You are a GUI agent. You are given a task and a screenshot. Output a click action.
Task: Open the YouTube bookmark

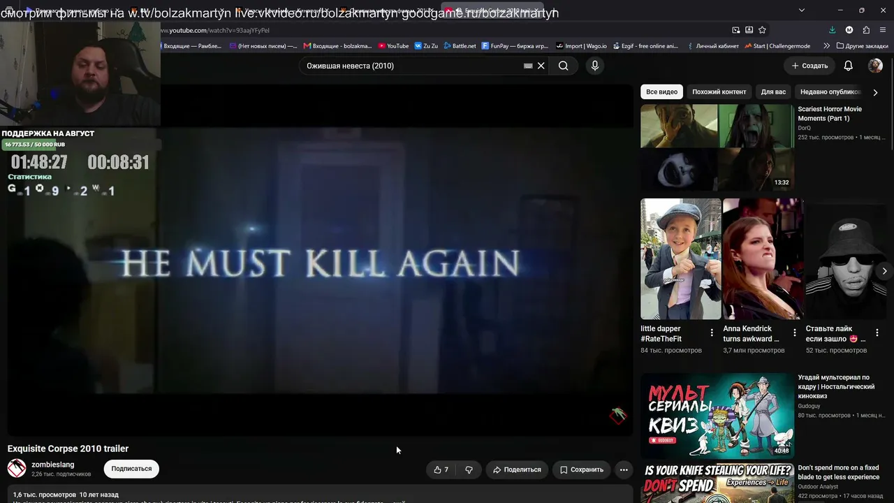pos(393,46)
